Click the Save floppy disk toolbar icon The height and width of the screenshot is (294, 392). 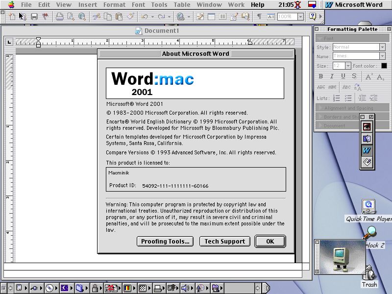coord(34,17)
